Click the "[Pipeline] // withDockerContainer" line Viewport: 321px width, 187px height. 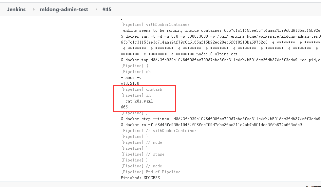pos(159,130)
